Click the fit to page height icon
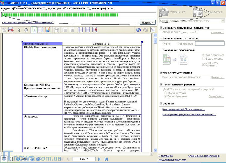This screenshot has width=226, height=163. tap(11, 159)
